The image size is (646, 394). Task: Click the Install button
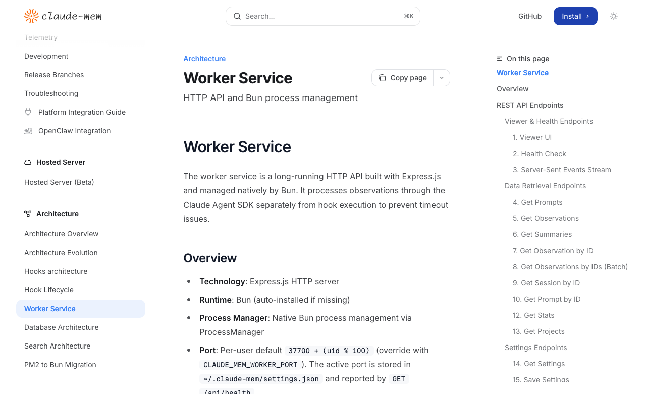pos(575,16)
